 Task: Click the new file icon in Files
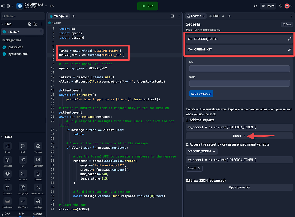(x=30, y=24)
